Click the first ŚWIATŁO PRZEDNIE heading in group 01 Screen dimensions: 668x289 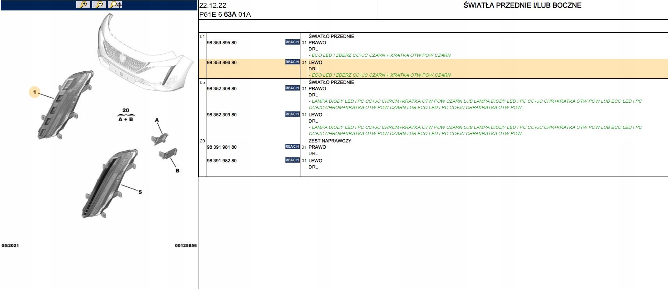[331, 36]
